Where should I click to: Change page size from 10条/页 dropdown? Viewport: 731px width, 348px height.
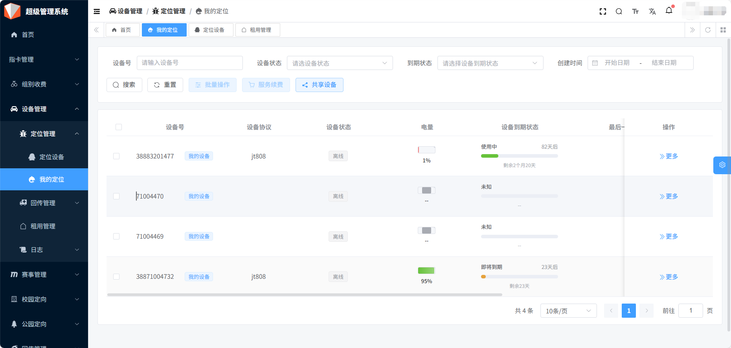(568, 311)
